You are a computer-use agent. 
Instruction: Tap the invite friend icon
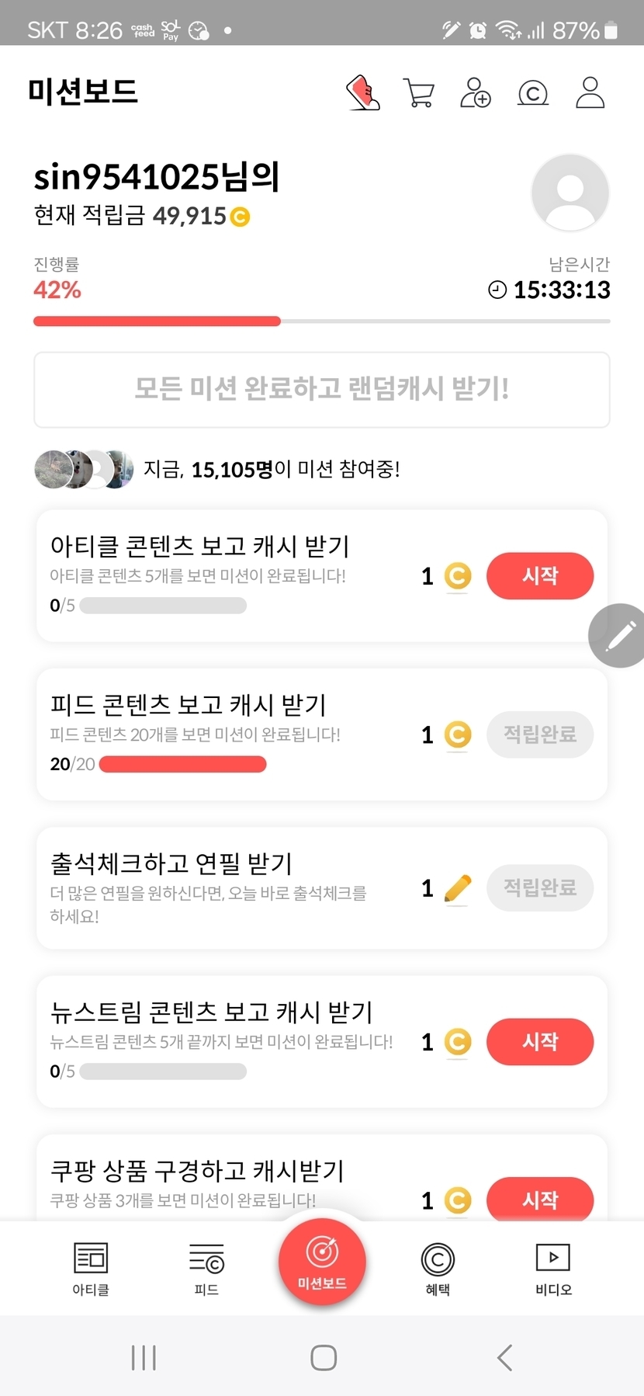475,93
